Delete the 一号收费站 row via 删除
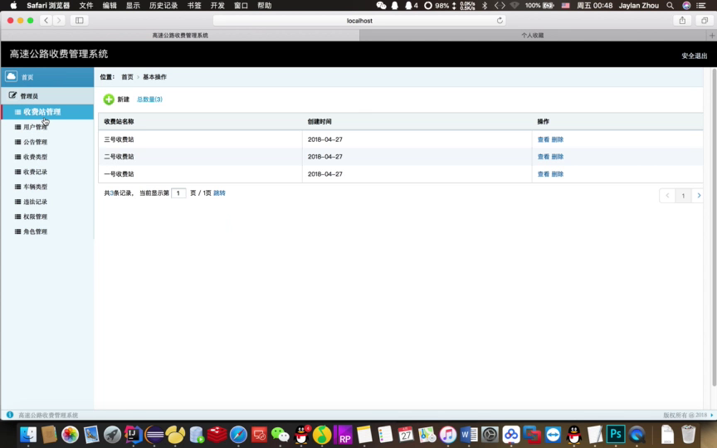717x448 pixels. pyautogui.click(x=558, y=174)
